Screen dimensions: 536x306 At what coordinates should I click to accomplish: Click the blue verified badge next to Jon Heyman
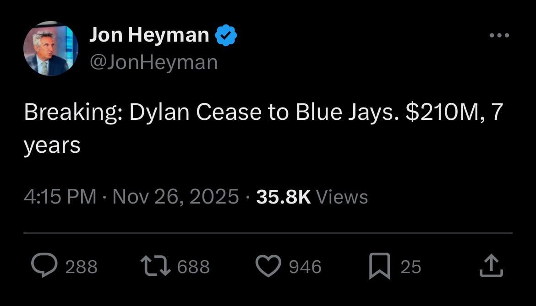pyautogui.click(x=226, y=33)
